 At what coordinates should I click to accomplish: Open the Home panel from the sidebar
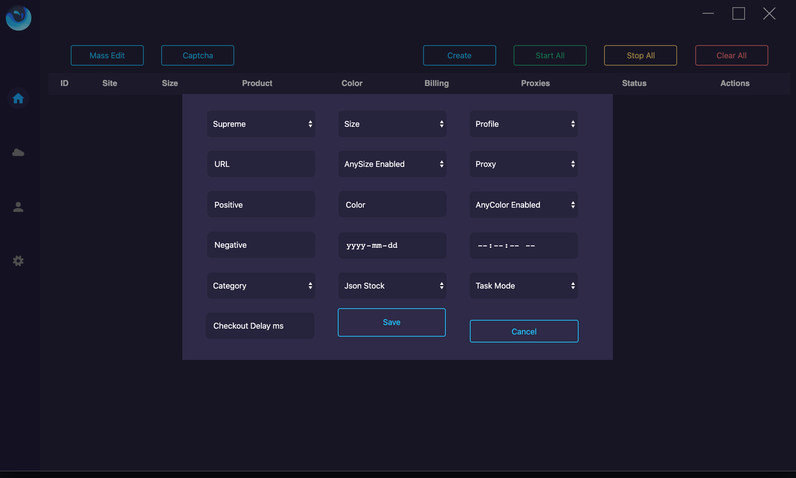[18, 98]
